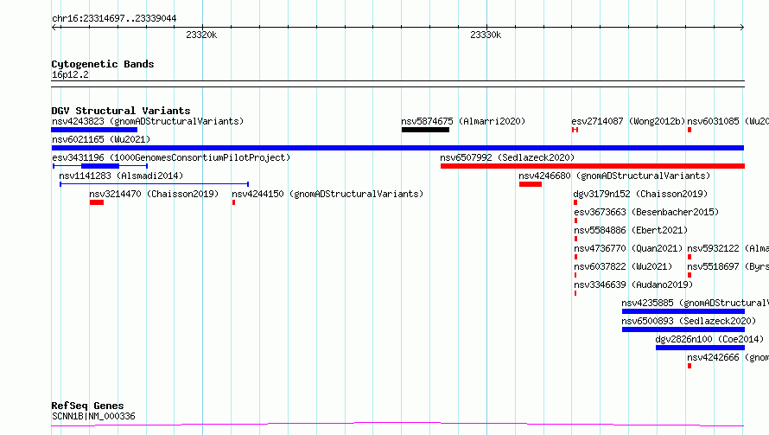Open nsv4246680 gnomAD variant label

tap(614, 176)
